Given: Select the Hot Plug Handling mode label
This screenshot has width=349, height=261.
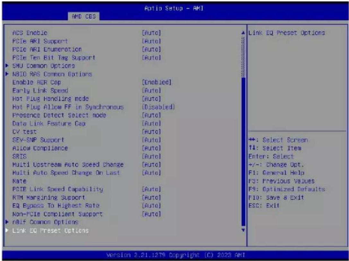Looking at the screenshot, I should [50, 99].
